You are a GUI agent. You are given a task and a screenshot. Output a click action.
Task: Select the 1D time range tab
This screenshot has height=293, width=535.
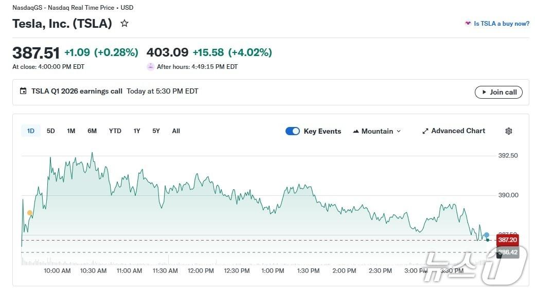[31, 131]
